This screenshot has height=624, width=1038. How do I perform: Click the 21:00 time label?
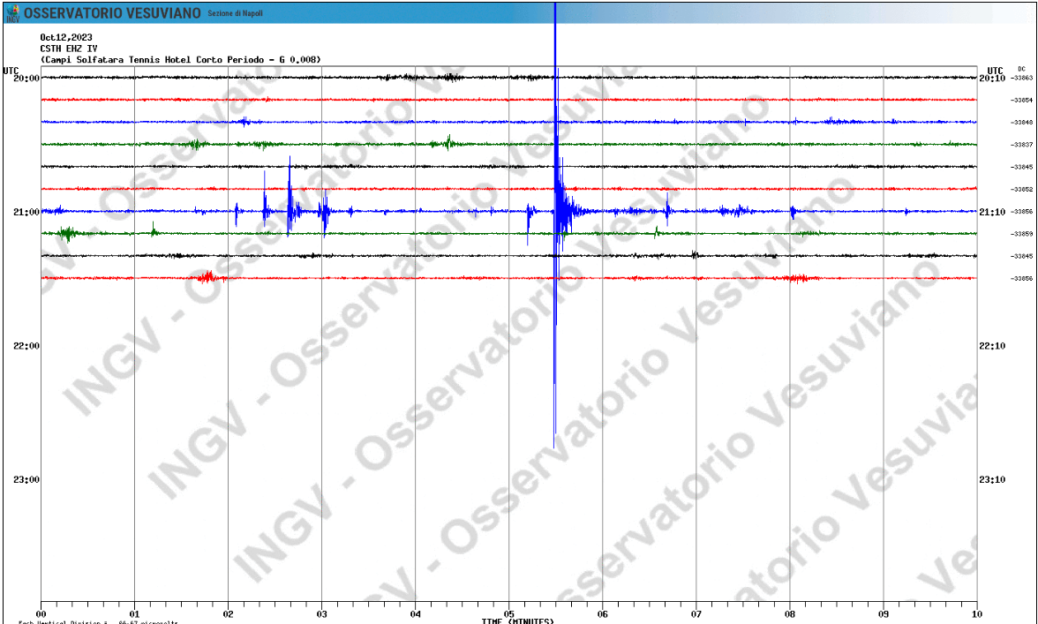26,212
